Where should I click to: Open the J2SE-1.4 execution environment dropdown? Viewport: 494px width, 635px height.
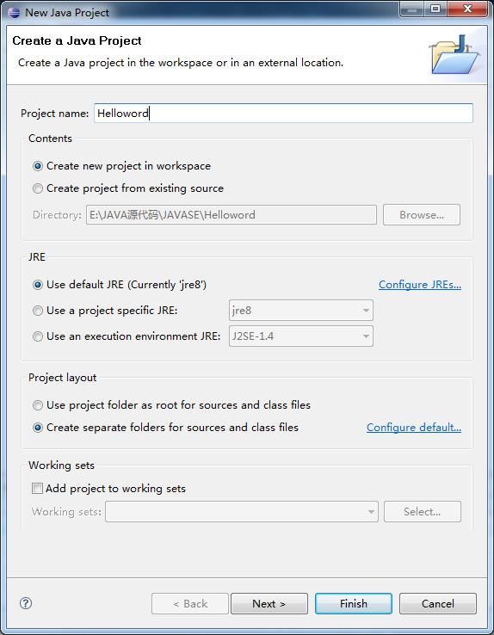301,336
